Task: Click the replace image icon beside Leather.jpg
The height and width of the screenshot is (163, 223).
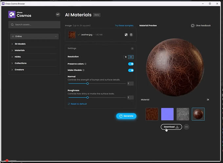Action: pyautogui.click(x=126, y=35)
